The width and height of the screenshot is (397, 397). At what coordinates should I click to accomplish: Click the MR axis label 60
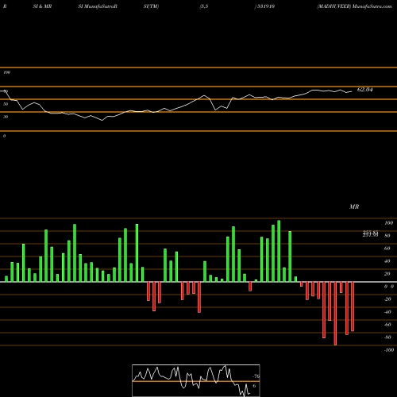coord(387,249)
